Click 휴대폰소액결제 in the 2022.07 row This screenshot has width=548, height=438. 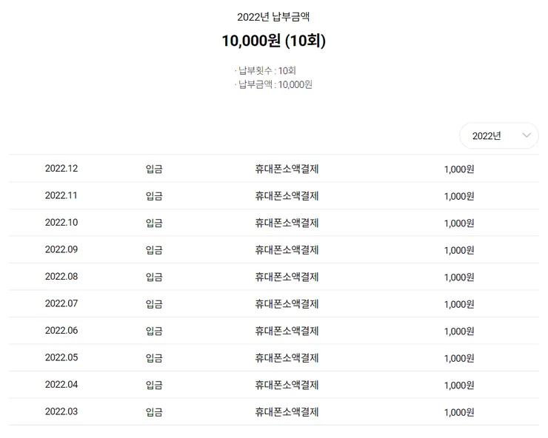coord(287,304)
